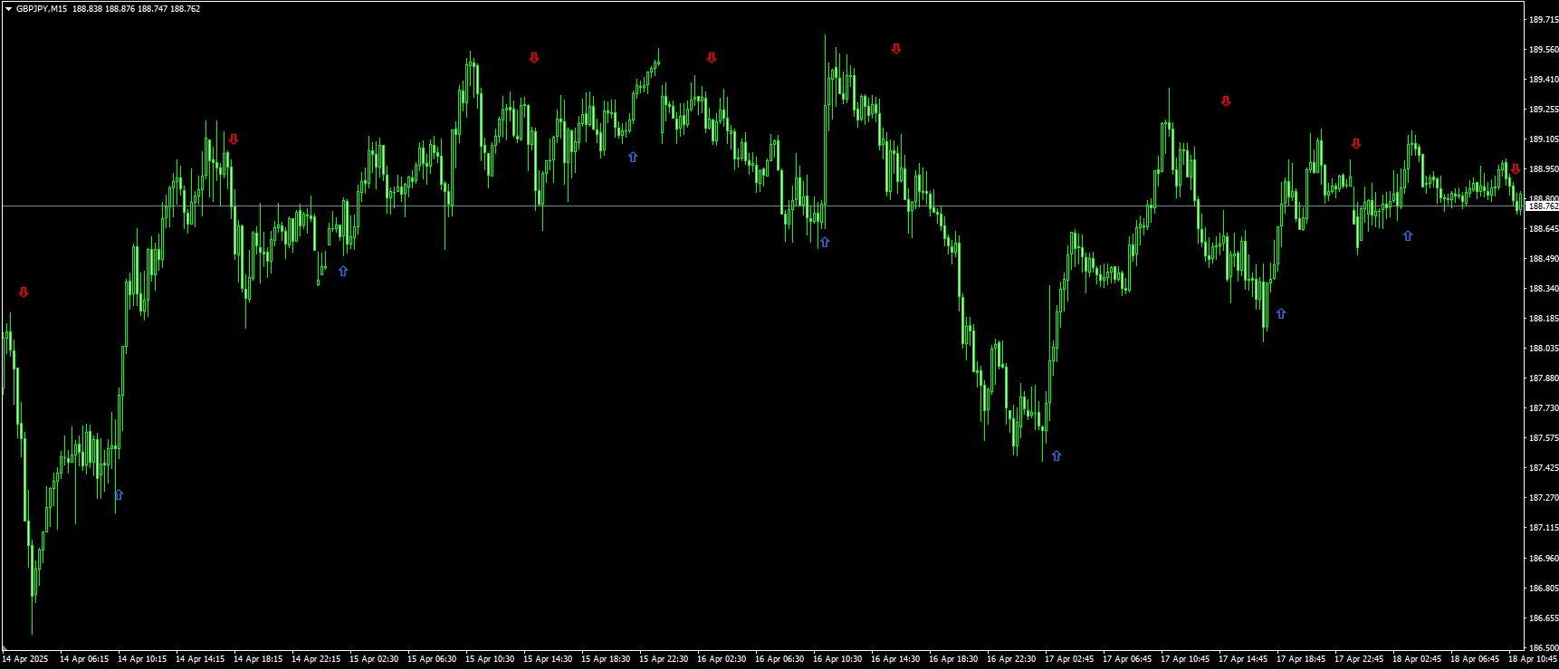The image size is (1559, 670).
Task: Select the last red sell arrow near 18 Apr 10:45
Action: tap(1516, 169)
